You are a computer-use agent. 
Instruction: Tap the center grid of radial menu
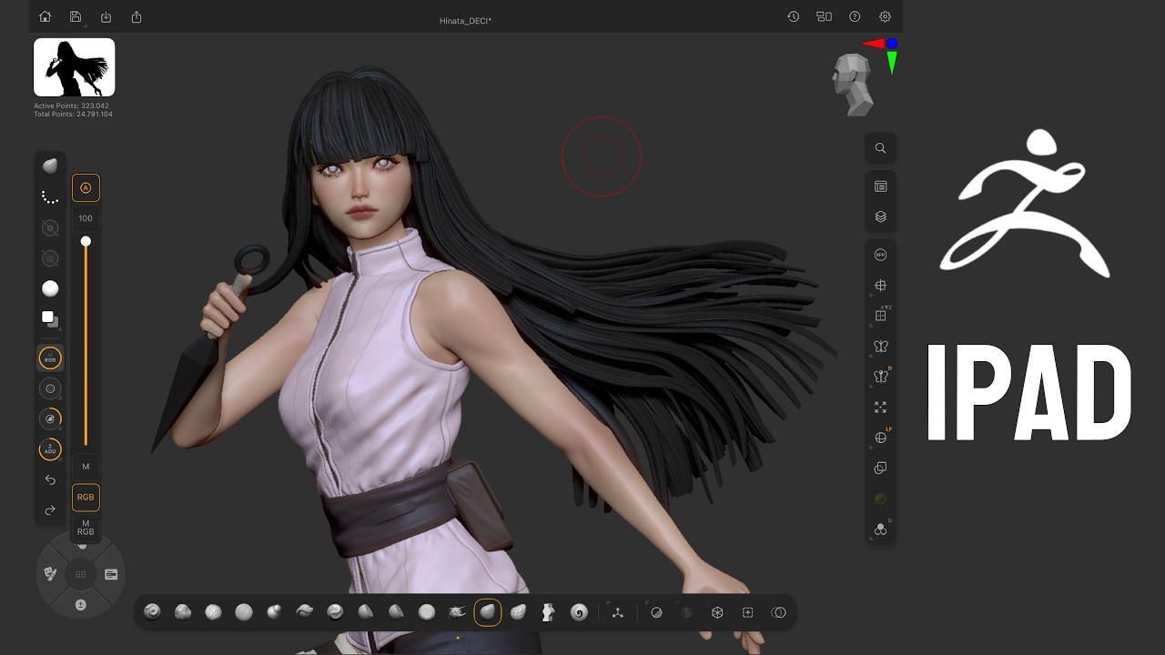point(81,574)
